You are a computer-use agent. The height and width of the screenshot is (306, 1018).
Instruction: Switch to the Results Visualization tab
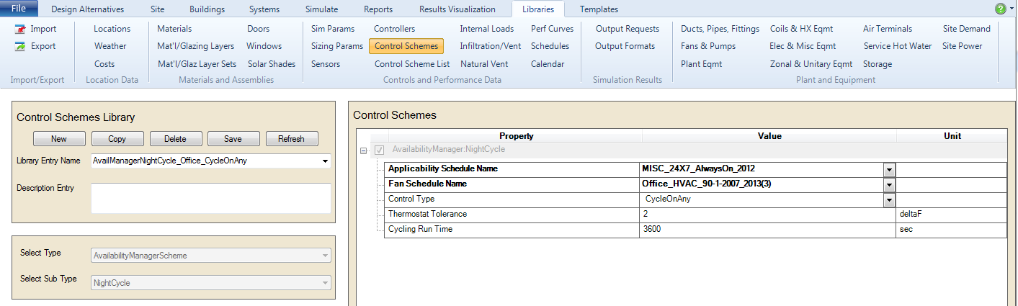coord(457,9)
